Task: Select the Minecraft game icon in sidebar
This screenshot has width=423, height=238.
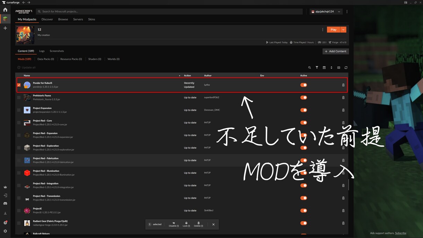Action: coord(5,19)
